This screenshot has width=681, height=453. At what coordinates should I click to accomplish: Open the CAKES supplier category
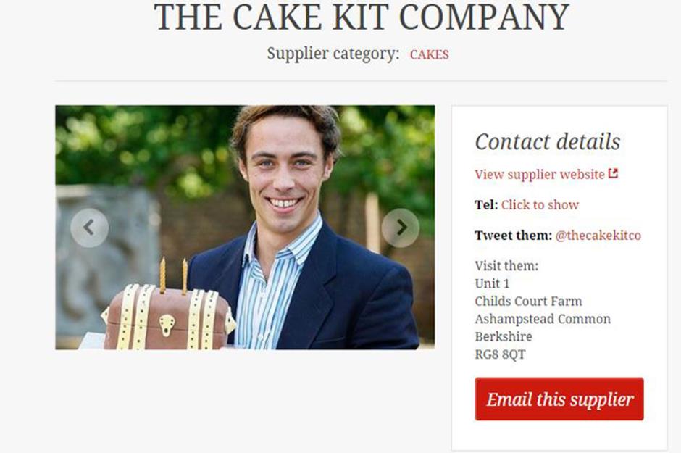[429, 55]
